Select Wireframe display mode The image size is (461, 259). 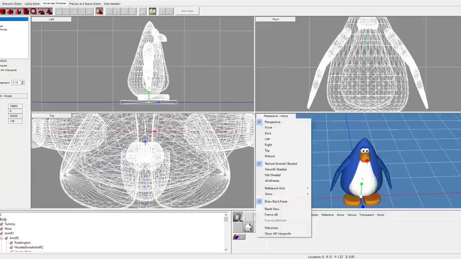pos(272,181)
